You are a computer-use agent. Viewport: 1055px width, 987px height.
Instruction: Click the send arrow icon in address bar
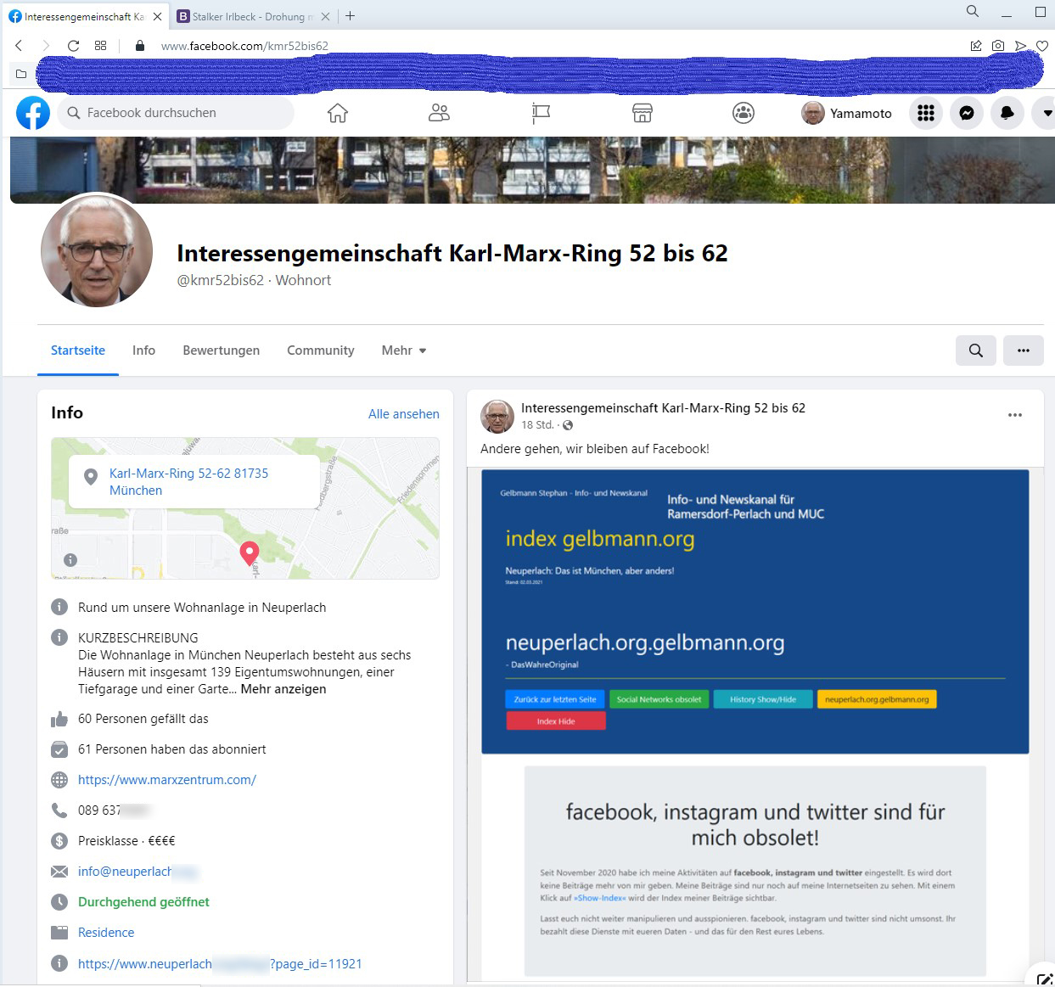click(x=1020, y=46)
